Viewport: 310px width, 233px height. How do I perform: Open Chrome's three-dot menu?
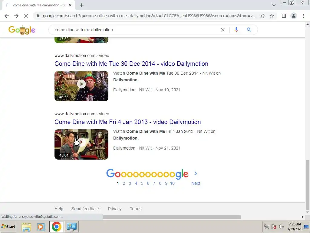[303, 16]
